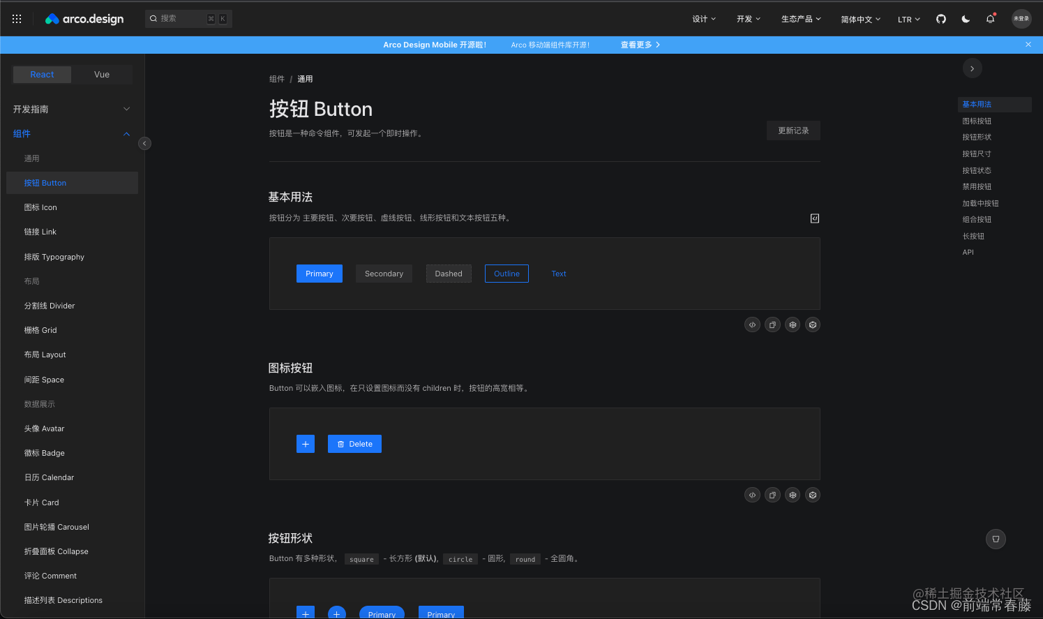1043x619 pixels.
Task: Close the blue announcement banner
Action: tap(1028, 45)
